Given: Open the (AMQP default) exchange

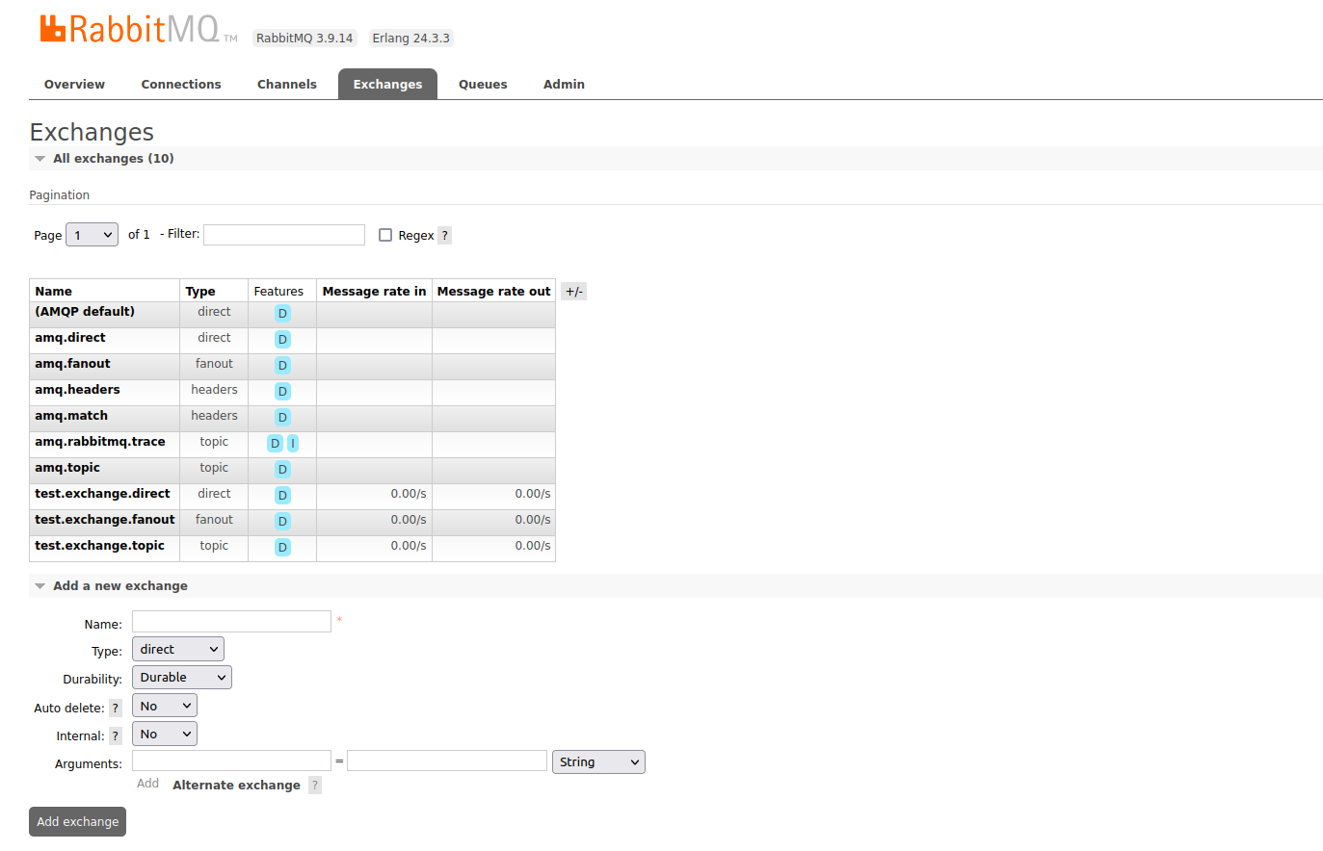Looking at the screenshot, I should point(85,312).
